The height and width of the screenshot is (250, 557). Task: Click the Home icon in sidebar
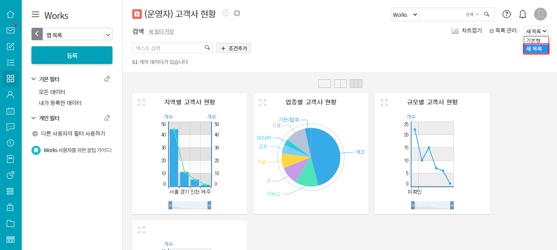10,14
